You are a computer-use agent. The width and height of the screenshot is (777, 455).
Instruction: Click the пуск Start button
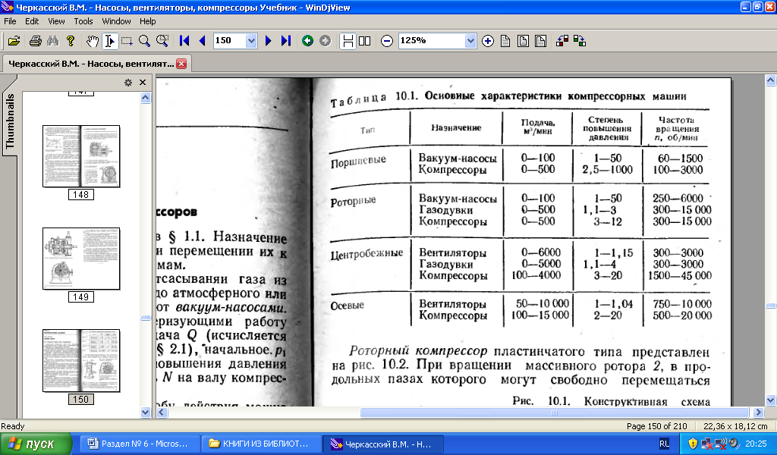pos(36,444)
